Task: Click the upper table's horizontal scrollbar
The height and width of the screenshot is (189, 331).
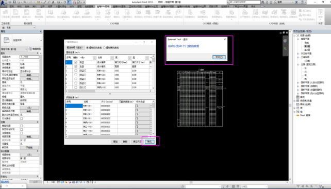Action: pos(109,91)
